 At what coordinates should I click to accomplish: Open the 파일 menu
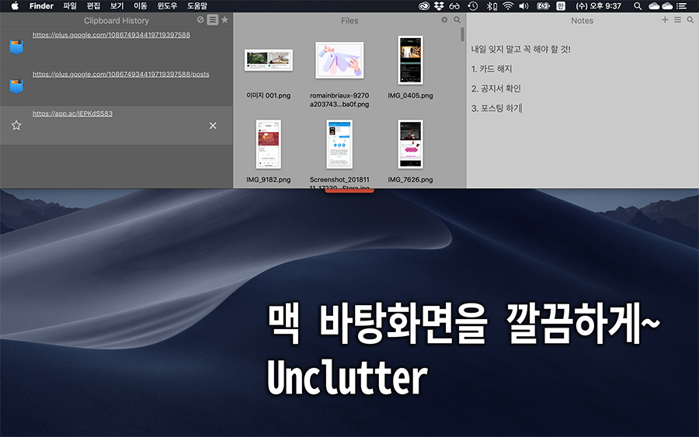click(x=70, y=5)
